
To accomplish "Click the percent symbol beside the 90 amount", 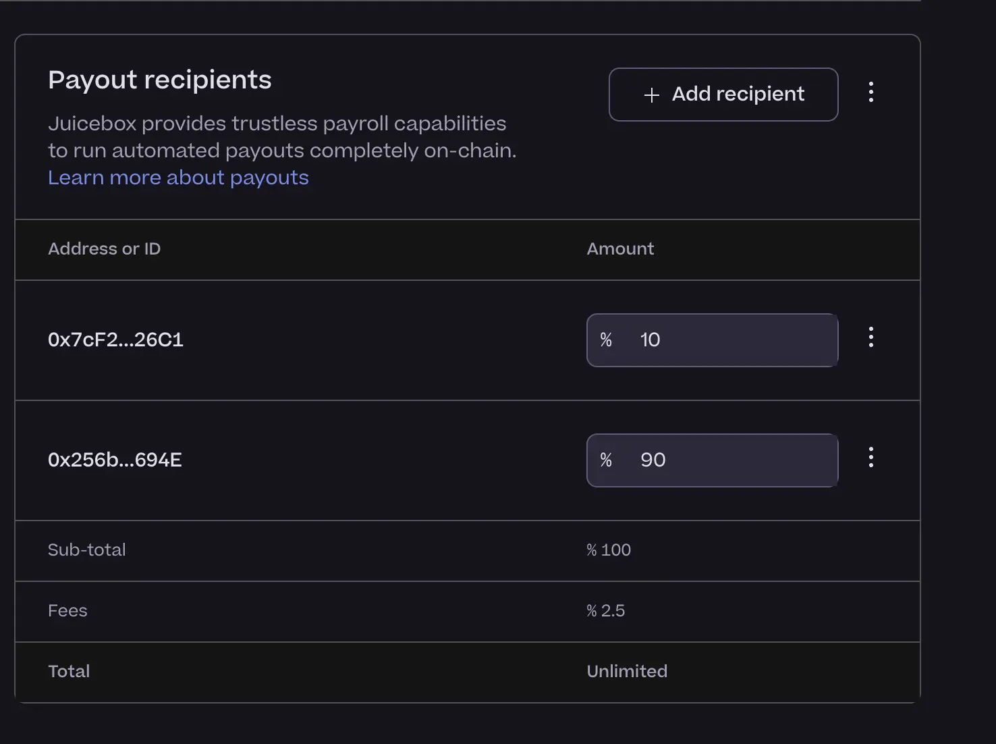I will [x=605, y=460].
